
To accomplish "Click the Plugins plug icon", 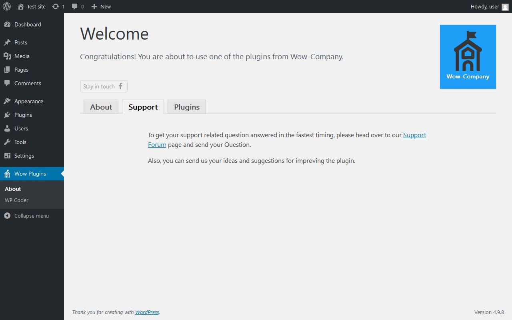I will click(x=7, y=115).
